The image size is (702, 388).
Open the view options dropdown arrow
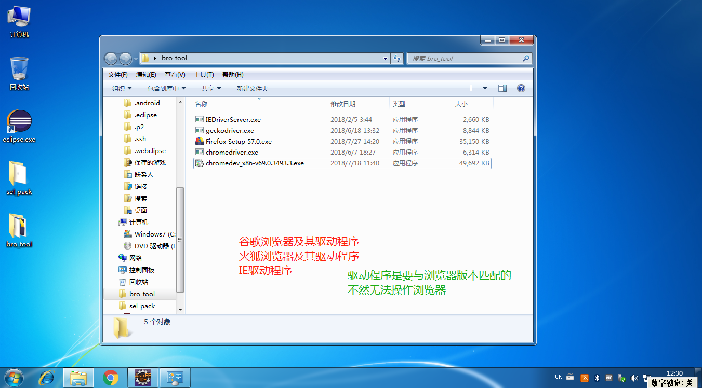[x=485, y=88]
